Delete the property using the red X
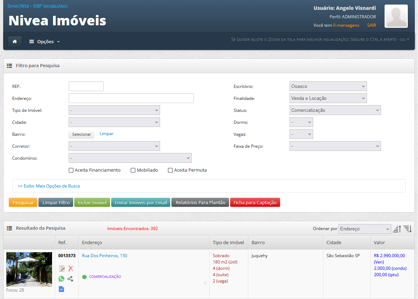This screenshot has width=418, height=299. tap(71, 269)
